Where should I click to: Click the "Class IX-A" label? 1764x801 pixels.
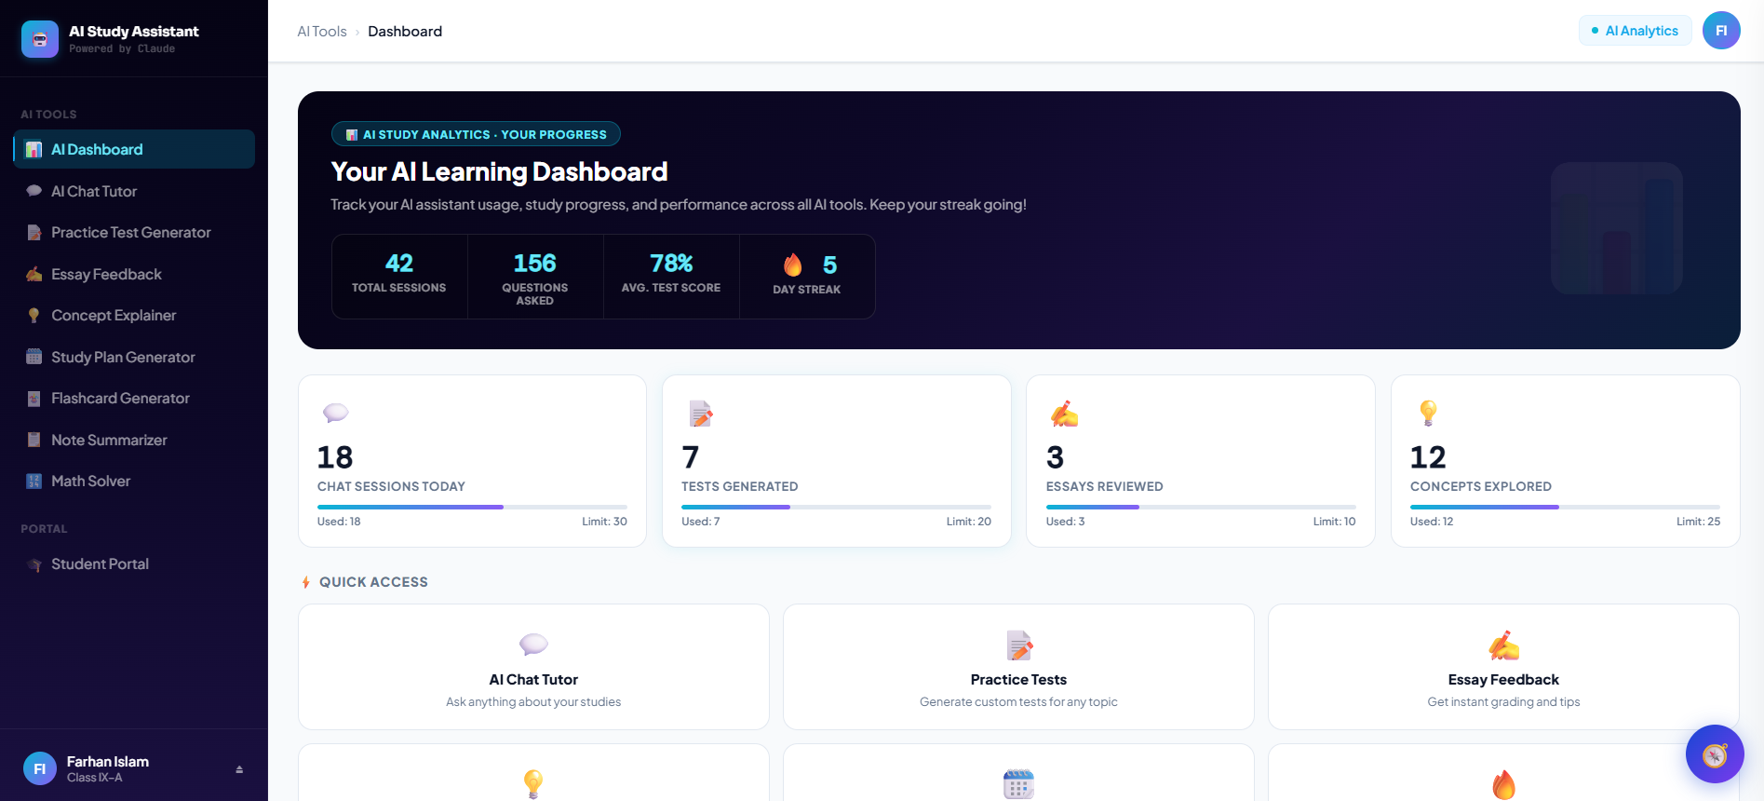[95, 778]
